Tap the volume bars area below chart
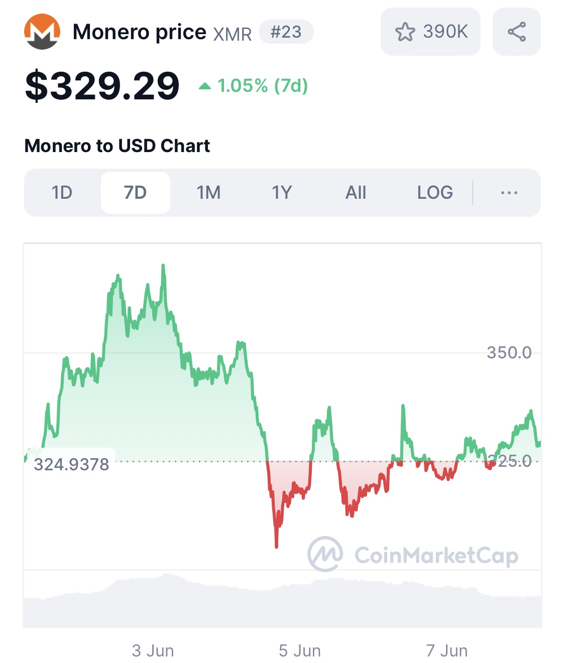 click(282, 601)
